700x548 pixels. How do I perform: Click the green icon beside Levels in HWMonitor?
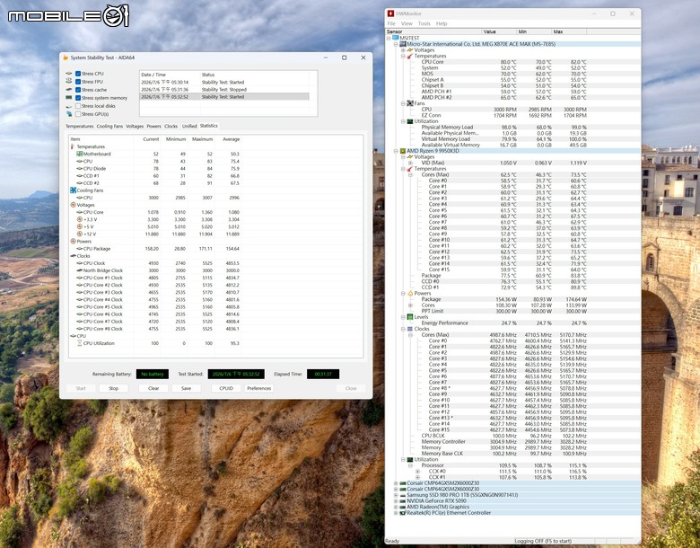coord(410,317)
